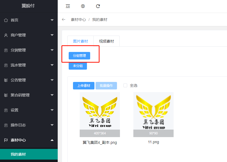The width and height of the screenshot is (227, 162).
Task: Expand the 流水管理 menu arrow
Action: pyautogui.click(x=52, y=65)
